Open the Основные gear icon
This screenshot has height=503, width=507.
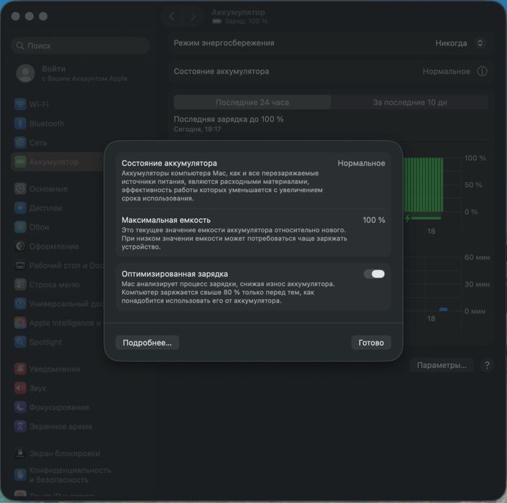click(20, 189)
